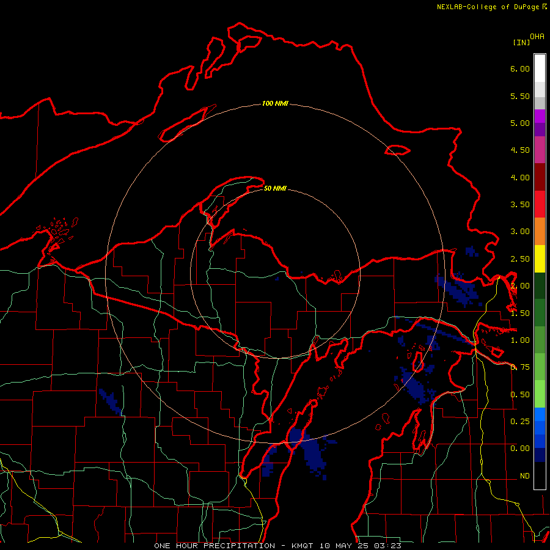Pick the light green swatch beside 0.50
Viewport: 550px width, 550px height.
(540, 394)
